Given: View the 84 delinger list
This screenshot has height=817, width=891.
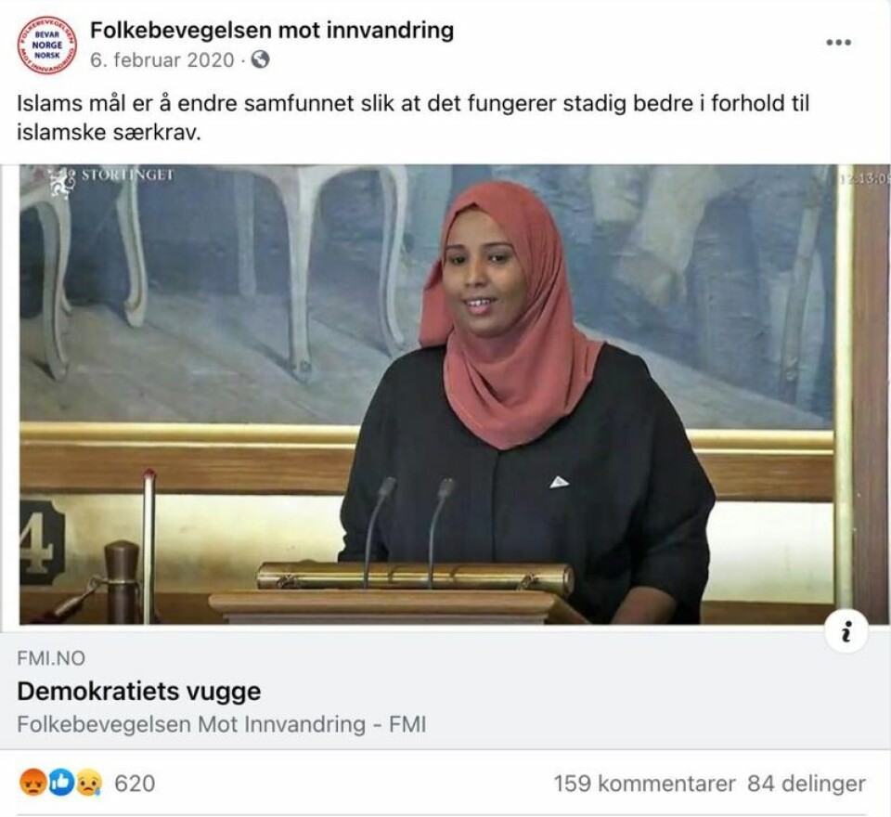Looking at the screenshot, I should tap(807, 784).
